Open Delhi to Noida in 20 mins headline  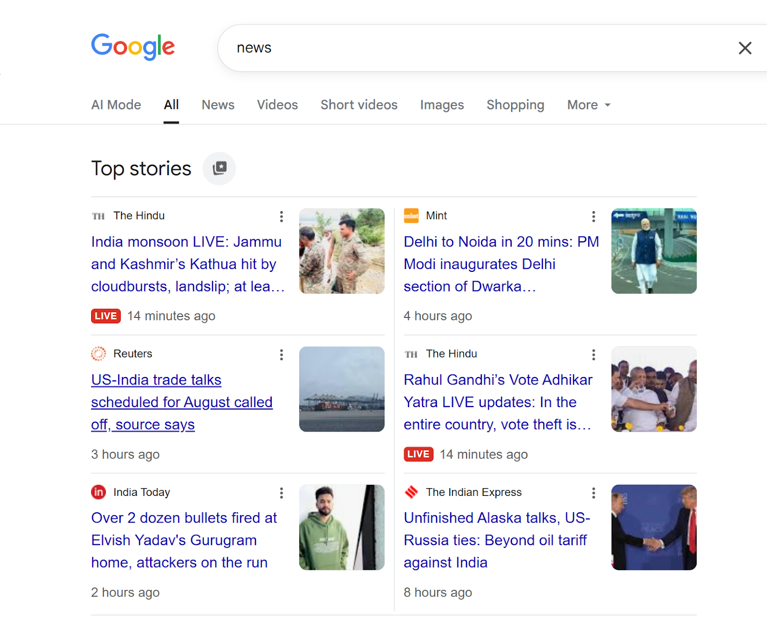point(501,264)
